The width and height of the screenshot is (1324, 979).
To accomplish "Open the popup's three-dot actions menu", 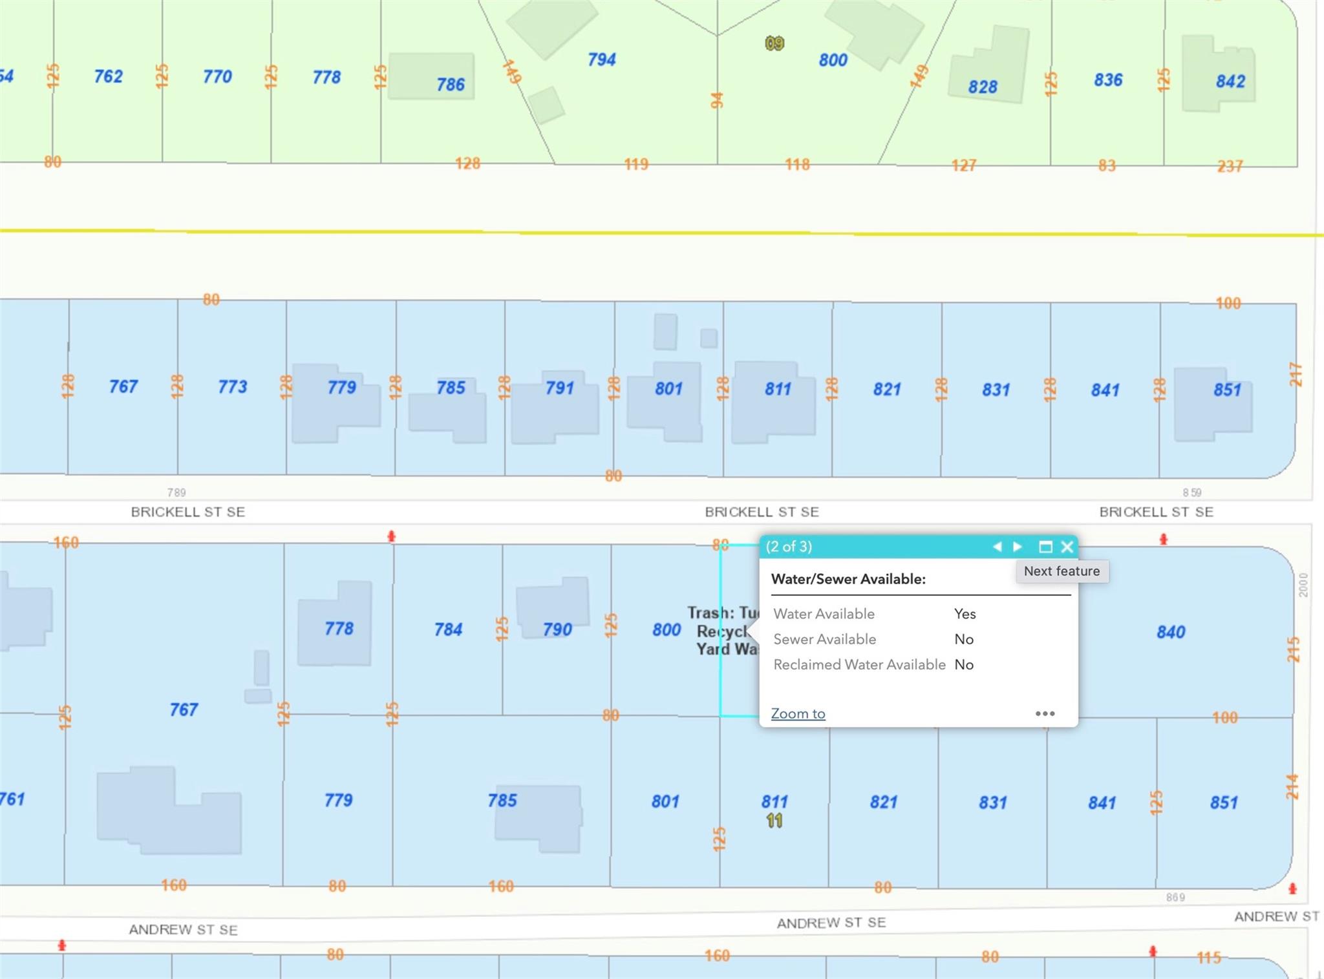I will tap(1045, 713).
